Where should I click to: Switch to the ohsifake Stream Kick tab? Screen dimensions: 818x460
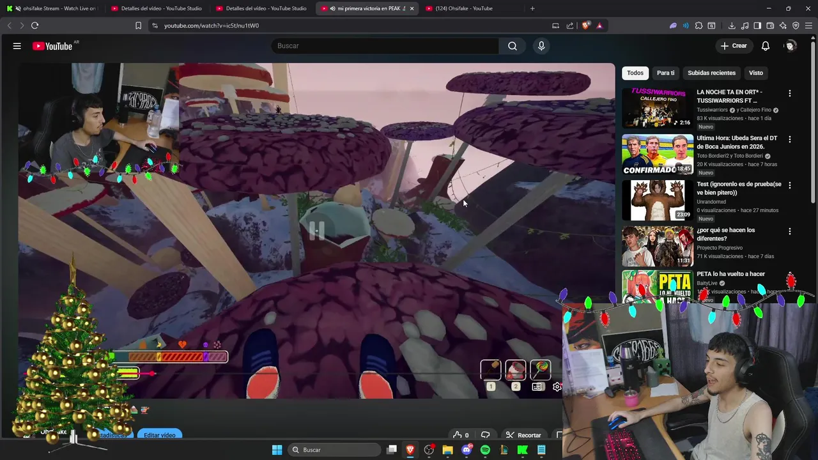(52, 8)
